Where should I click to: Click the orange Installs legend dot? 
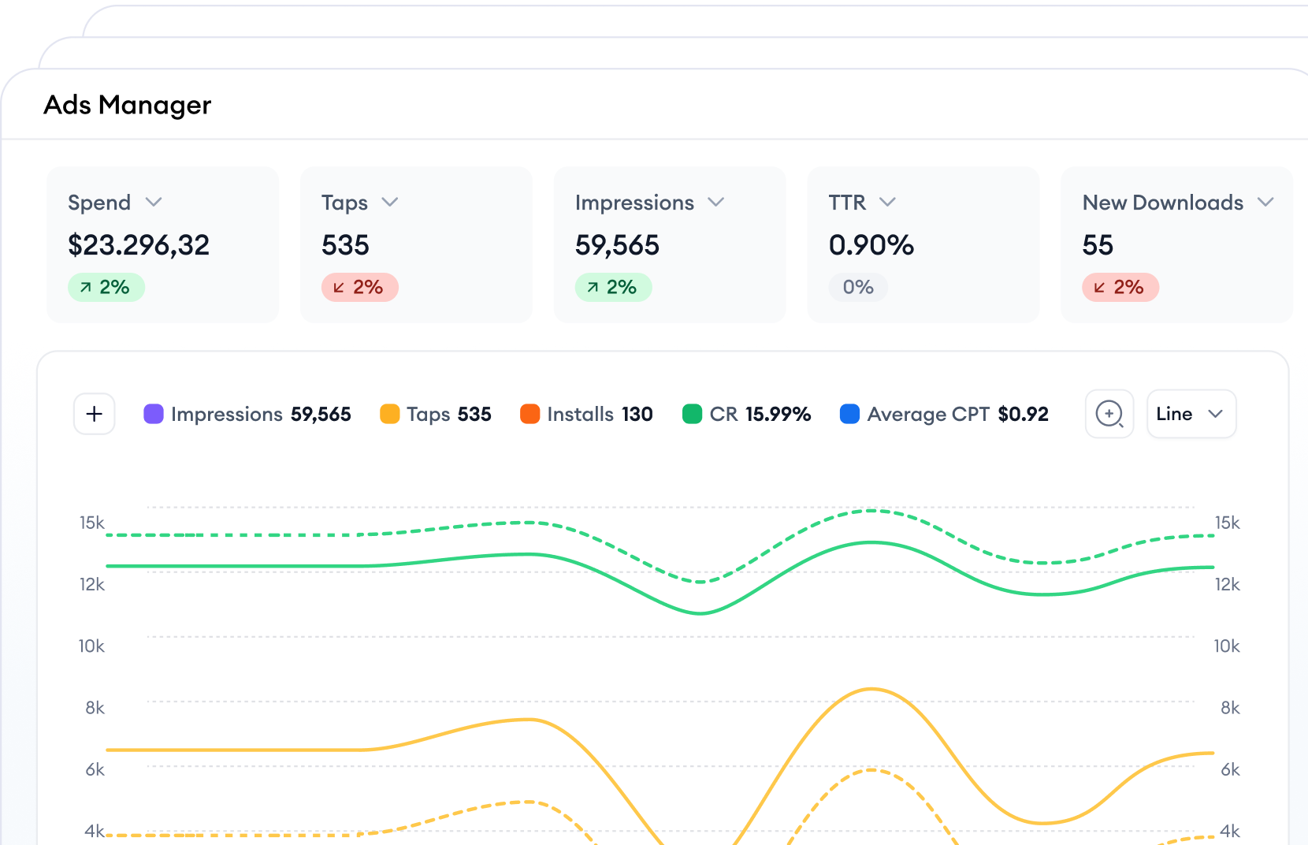point(530,414)
